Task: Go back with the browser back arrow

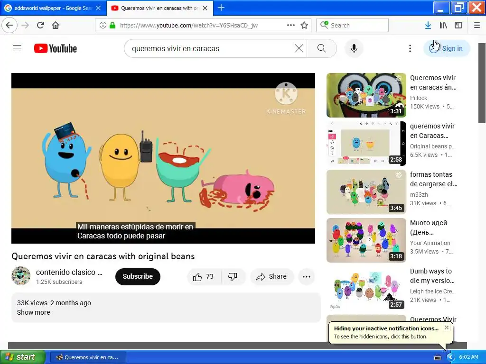Action: (x=9, y=25)
